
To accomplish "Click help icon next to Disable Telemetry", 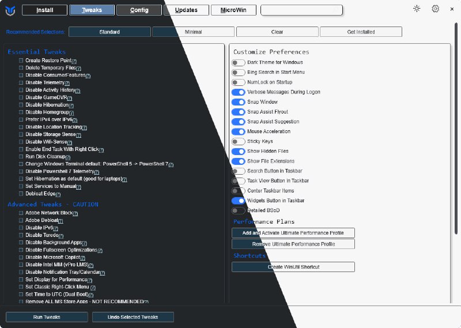I will click(x=67, y=83).
